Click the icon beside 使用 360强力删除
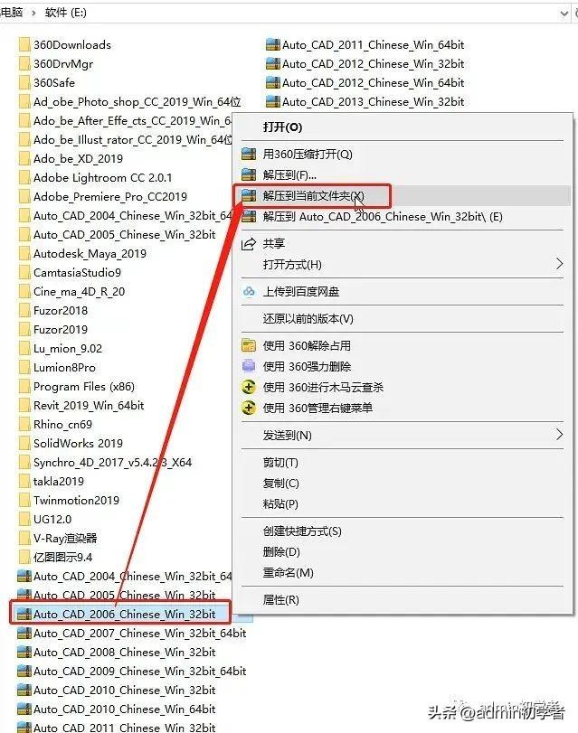 (x=249, y=366)
